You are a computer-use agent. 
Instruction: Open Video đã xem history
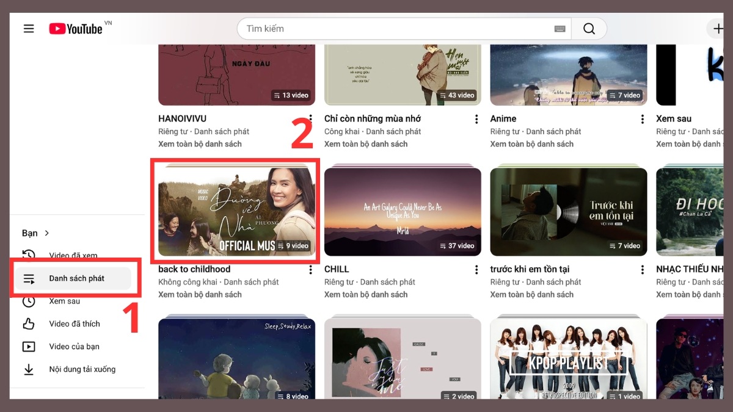73,256
